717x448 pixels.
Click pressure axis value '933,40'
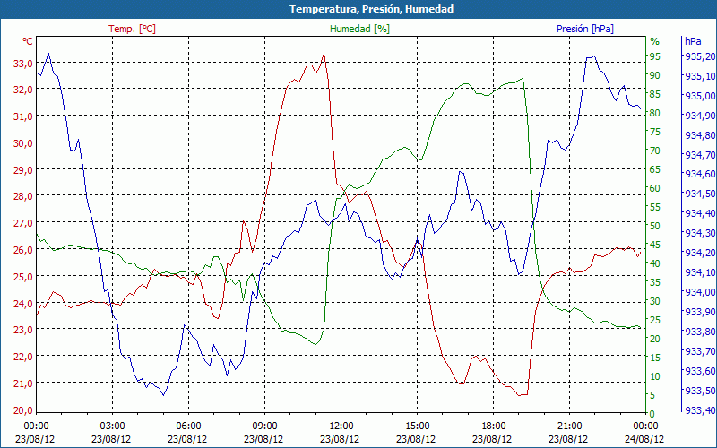click(700, 410)
